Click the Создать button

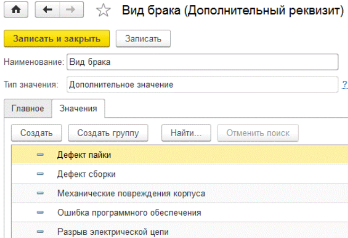36,133
